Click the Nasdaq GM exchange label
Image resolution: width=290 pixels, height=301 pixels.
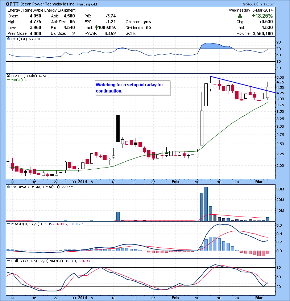coord(87,4)
